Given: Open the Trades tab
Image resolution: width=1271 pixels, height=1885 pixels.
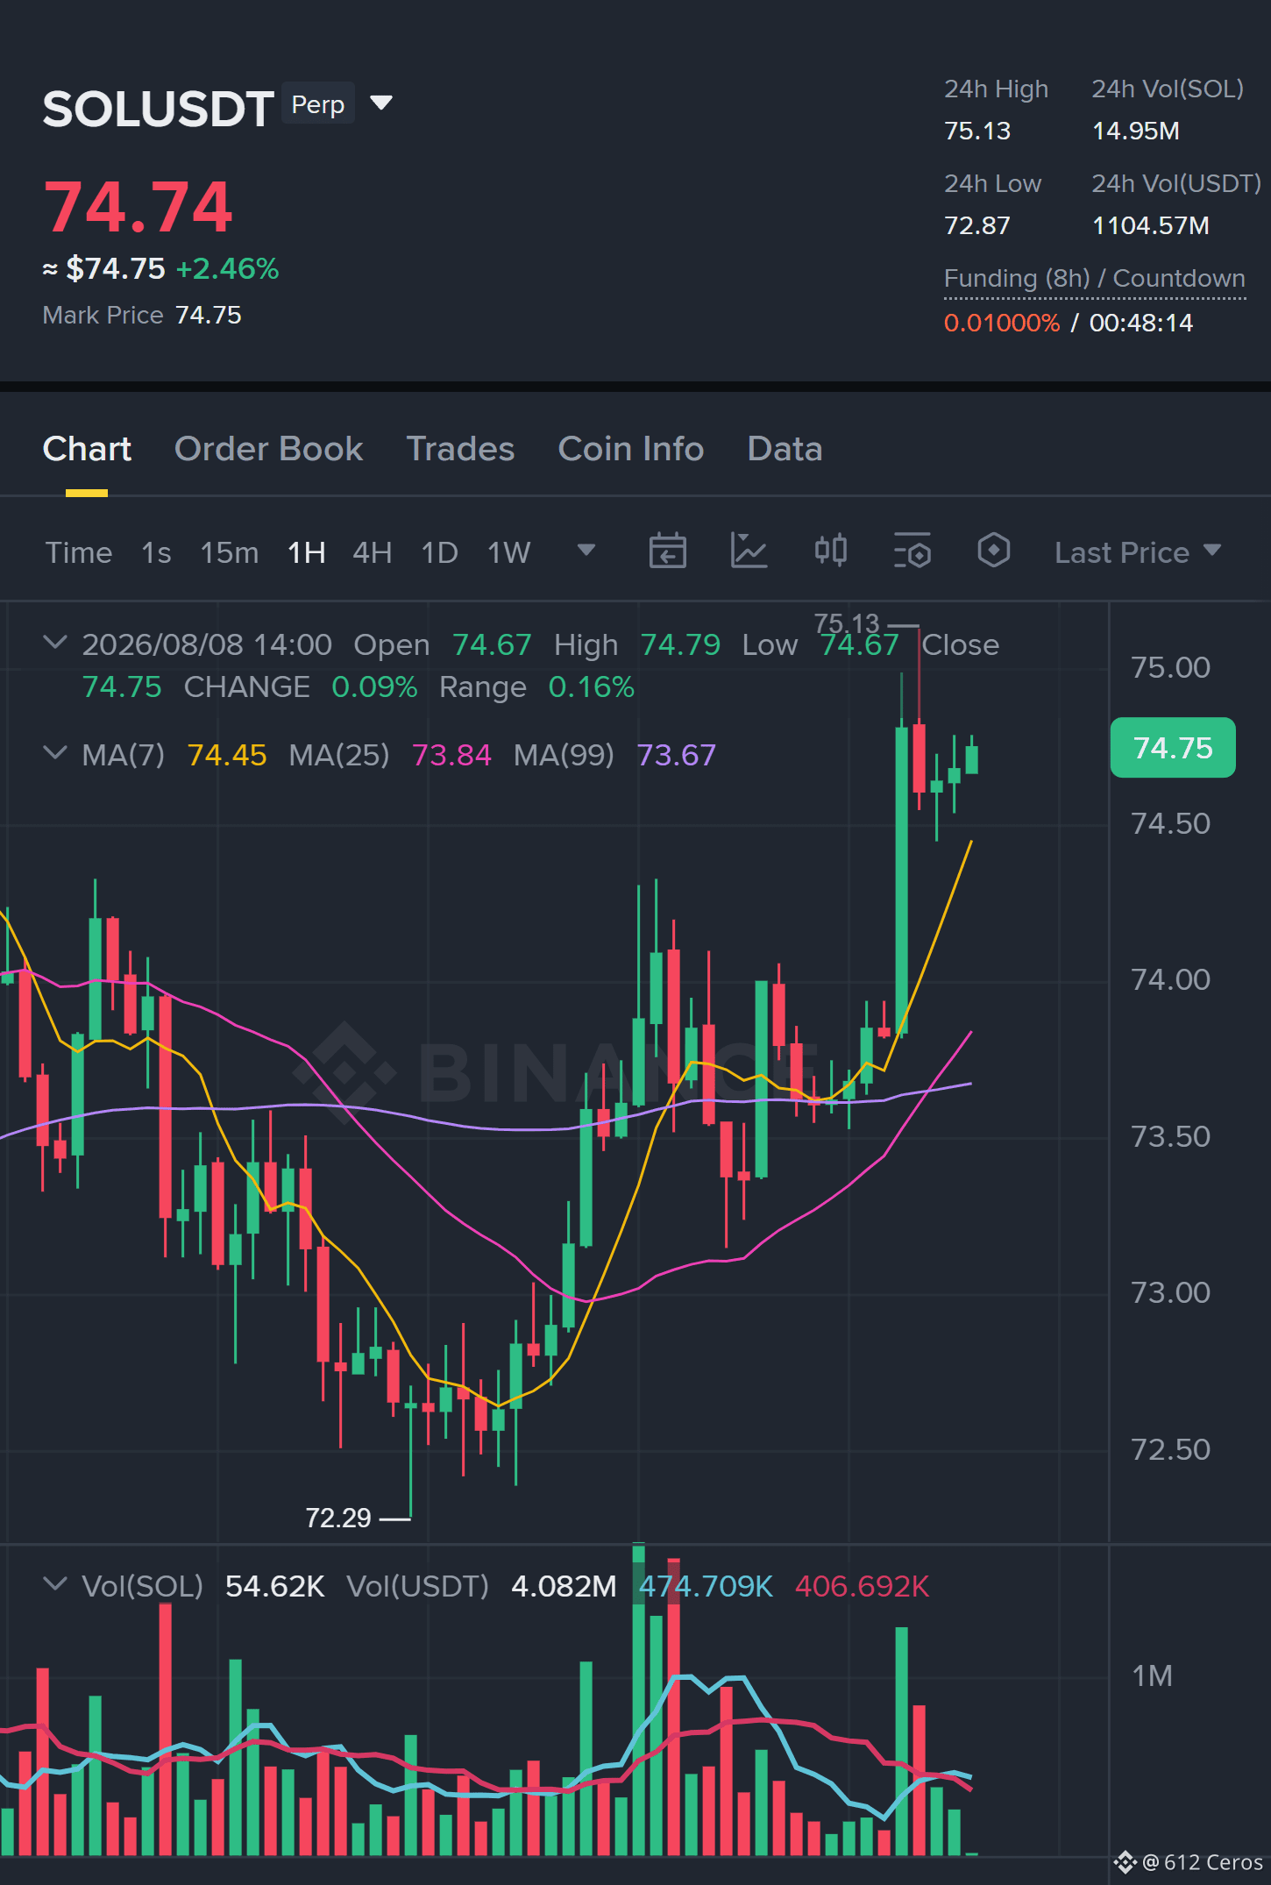Looking at the screenshot, I should click(460, 449).
